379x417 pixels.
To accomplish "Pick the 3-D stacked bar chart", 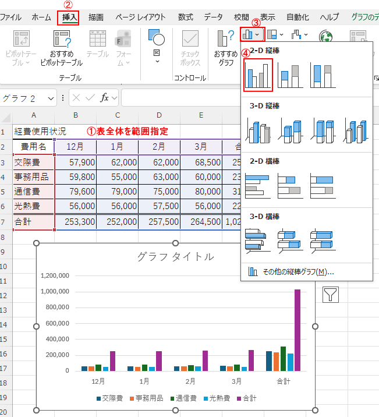I will pyautogui.click(x=291, y=239).
